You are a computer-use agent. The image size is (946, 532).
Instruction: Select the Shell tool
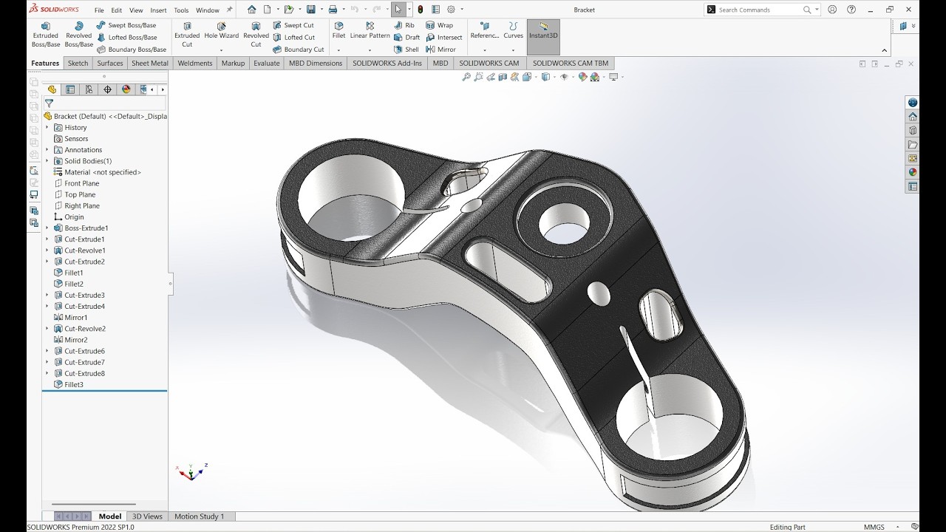tap(406, 50)
